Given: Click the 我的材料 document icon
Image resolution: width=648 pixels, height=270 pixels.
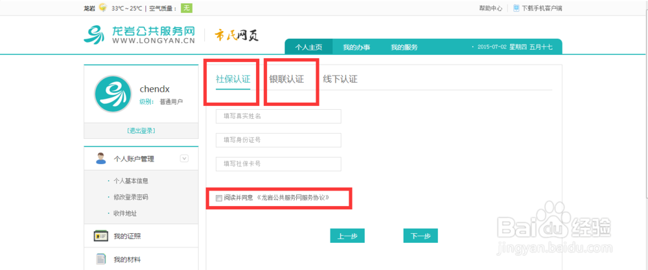Looking at the screenshot, I should point(101,259).
